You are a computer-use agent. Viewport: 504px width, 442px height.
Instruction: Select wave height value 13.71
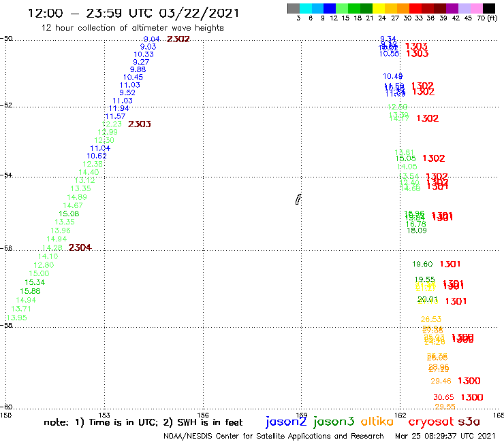point(21,309)
